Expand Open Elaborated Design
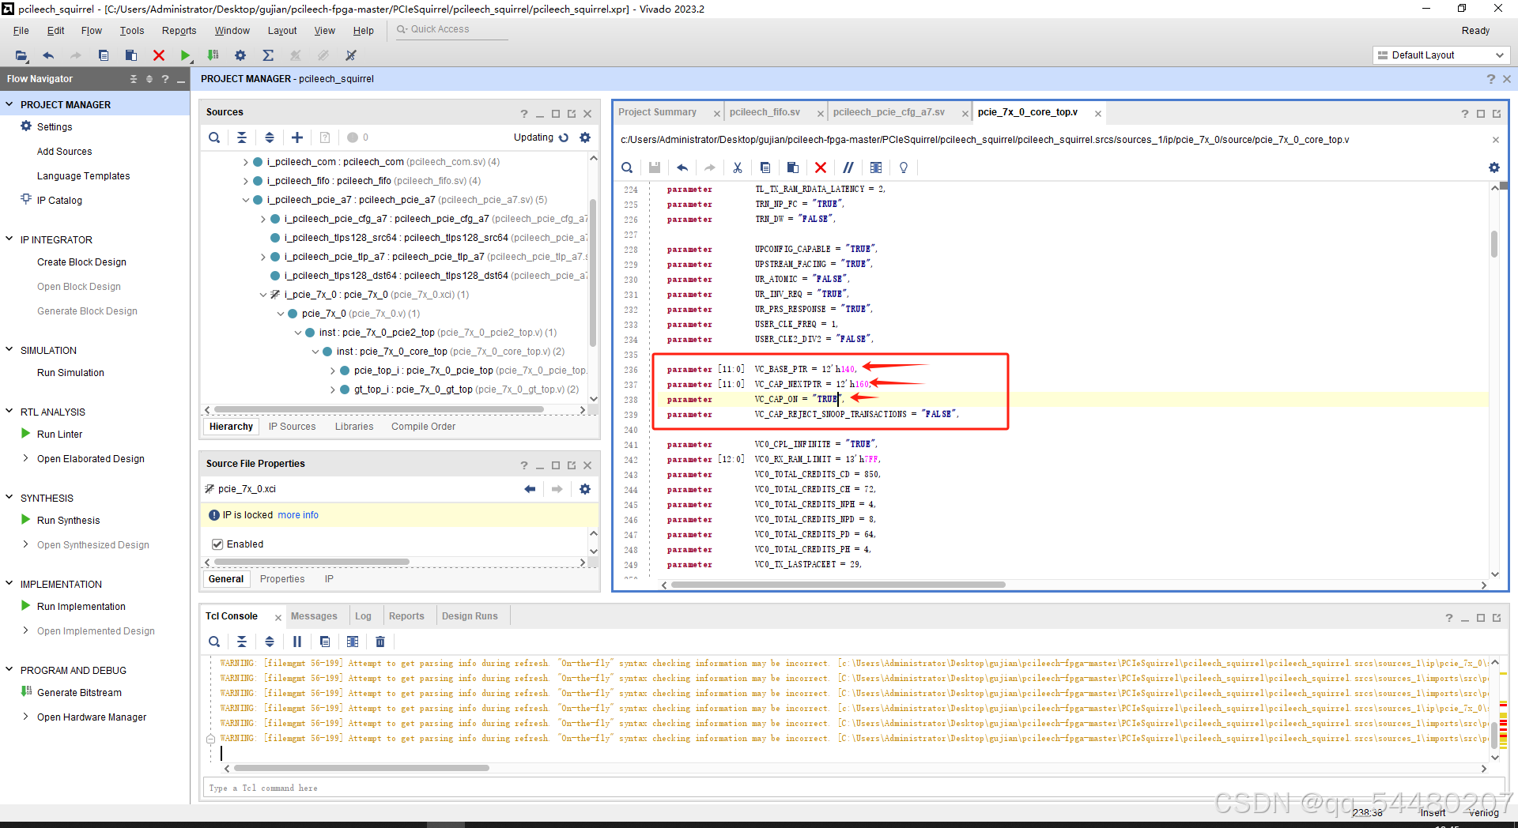Screen dimensions: 1518x828 (x=26, y=458)
